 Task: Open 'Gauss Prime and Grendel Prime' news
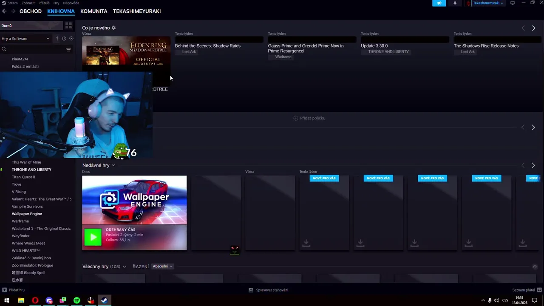[x=306, y=48]
